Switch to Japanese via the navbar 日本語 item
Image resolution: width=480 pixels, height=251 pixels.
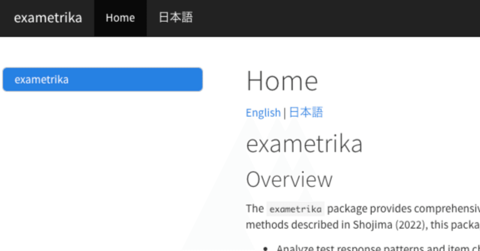point(175,18)
